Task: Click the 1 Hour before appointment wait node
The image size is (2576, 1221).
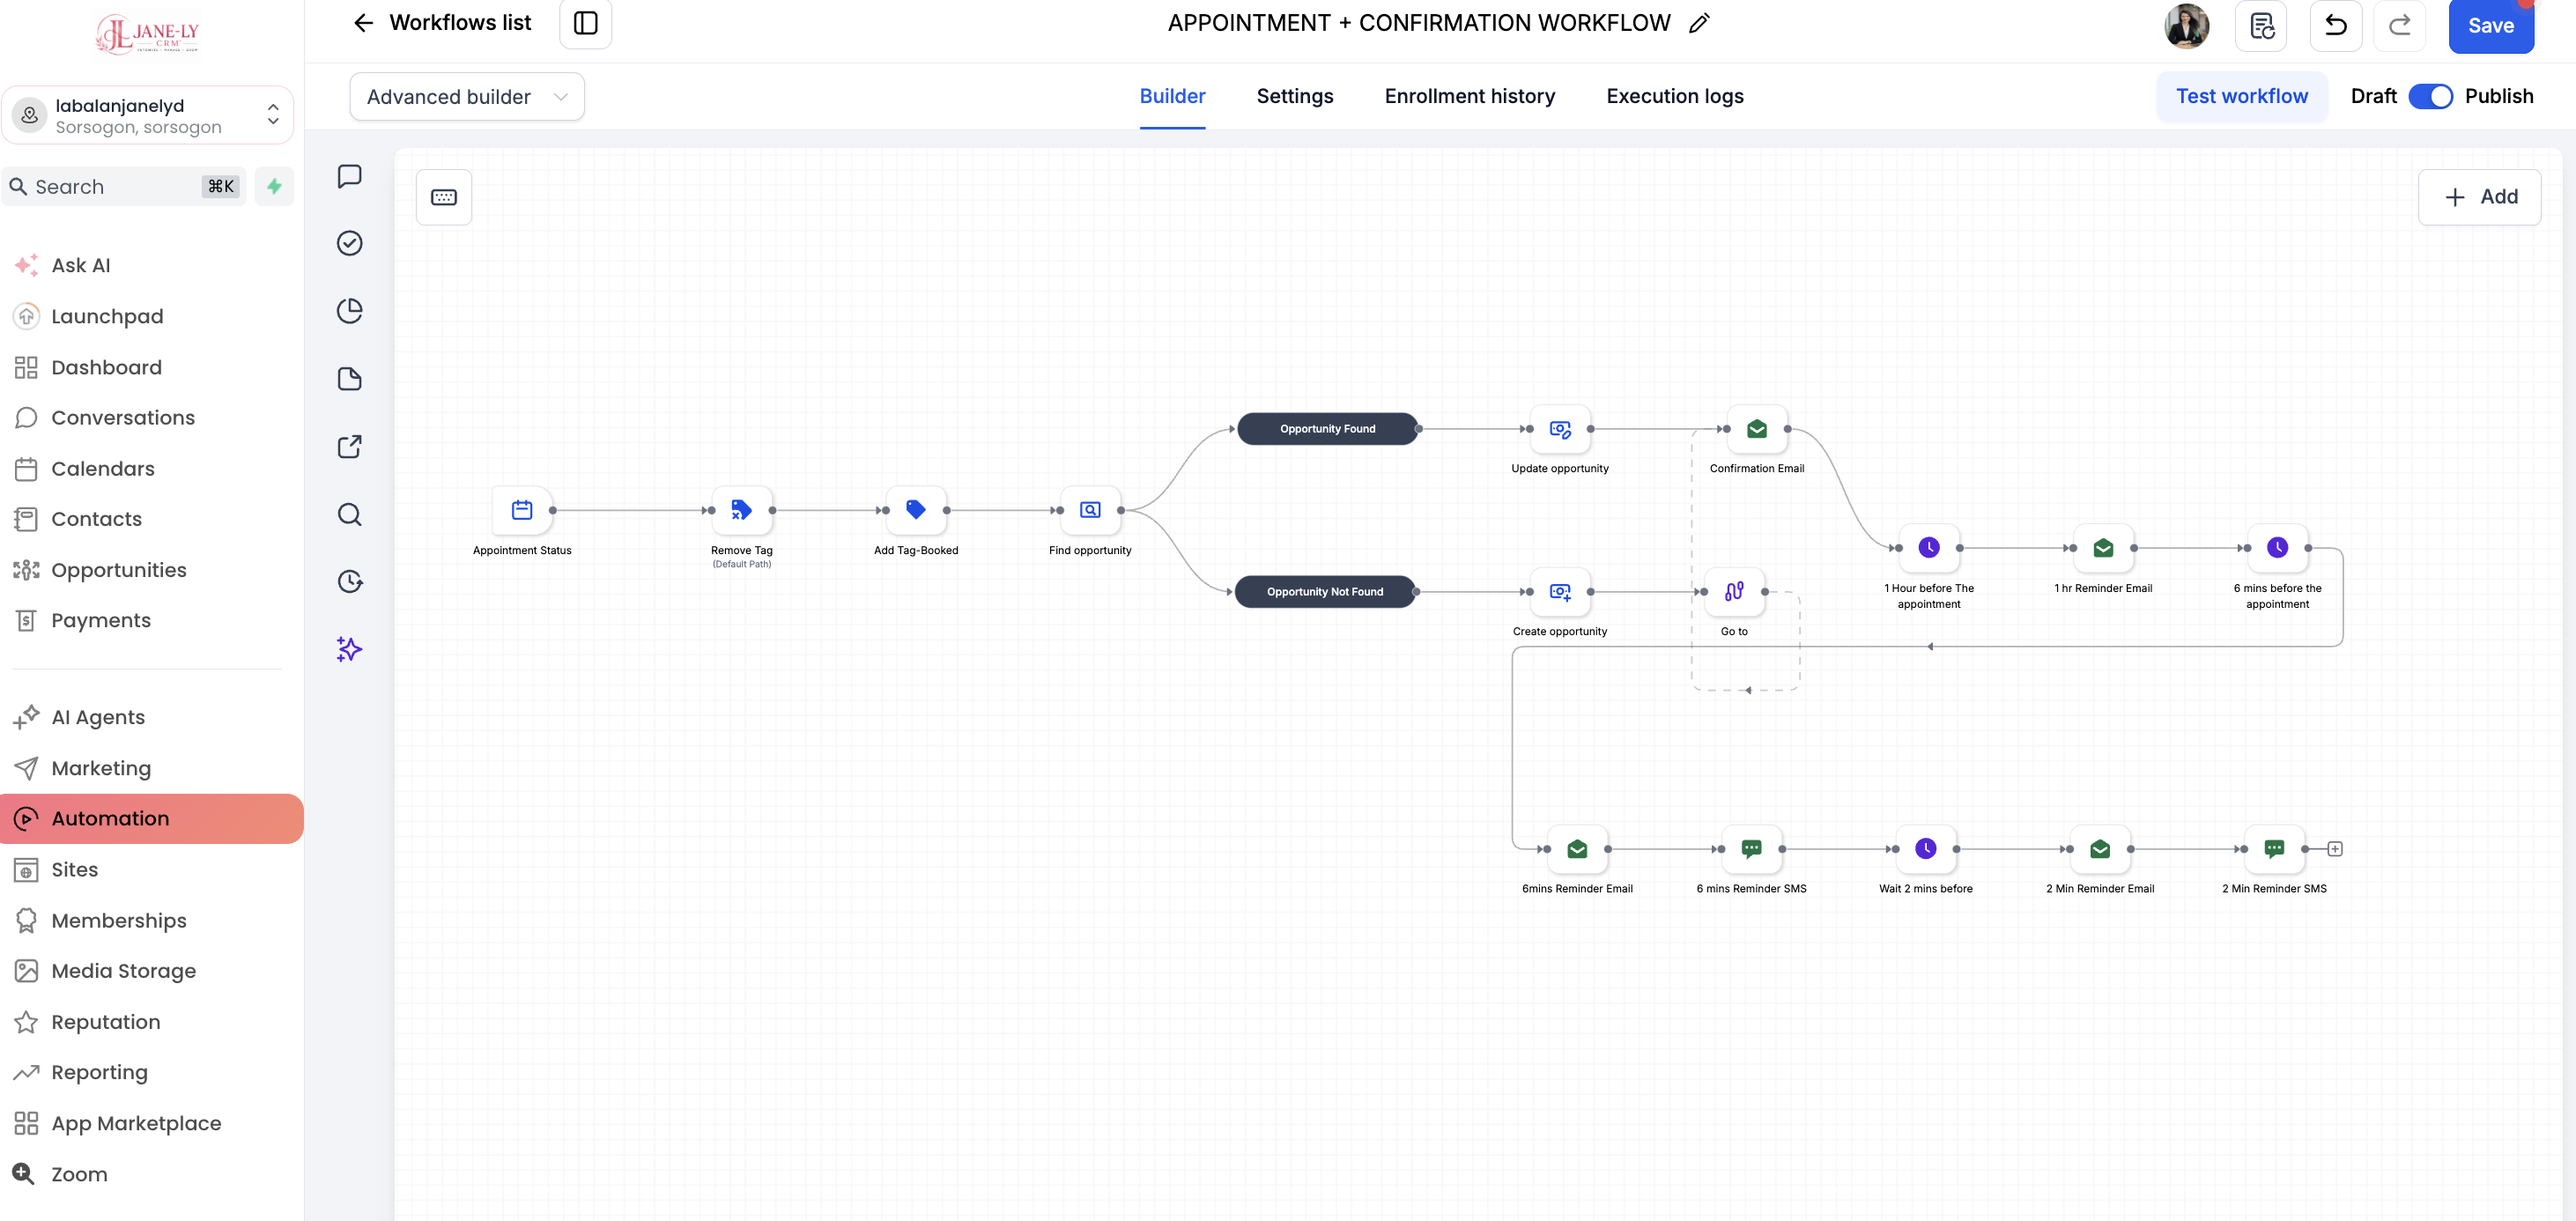Action: pyautogui.click(x=1929, y=548)
